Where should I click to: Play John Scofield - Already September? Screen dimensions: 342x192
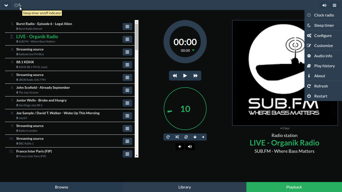(43, 87)
